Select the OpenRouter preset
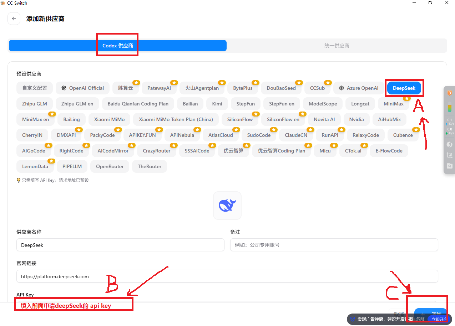Image resolution: width=455 pixels, height=326 pixels. 110,166
